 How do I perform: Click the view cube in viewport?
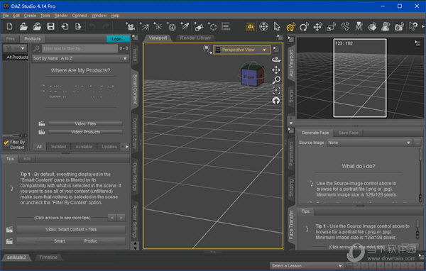tap(252, 75)
